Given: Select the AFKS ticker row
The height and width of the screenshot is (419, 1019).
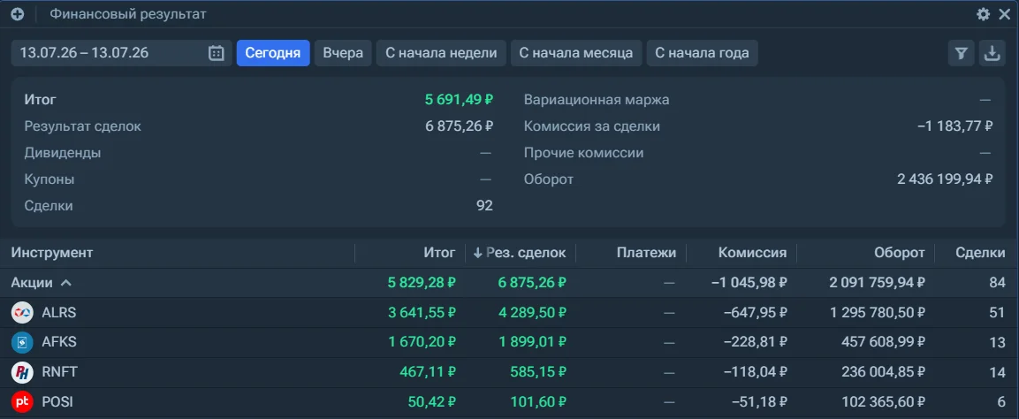Looking at the screenshot, I should tap(509, 342).
